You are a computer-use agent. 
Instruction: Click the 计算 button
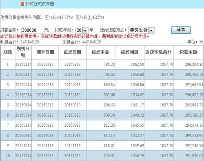pos(181,30)
